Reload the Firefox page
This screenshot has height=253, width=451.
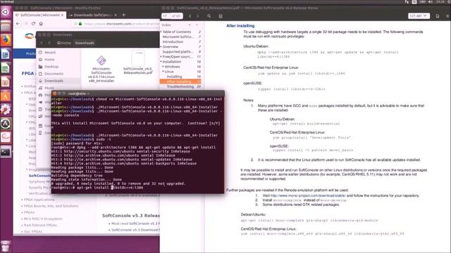click(33, 23)
